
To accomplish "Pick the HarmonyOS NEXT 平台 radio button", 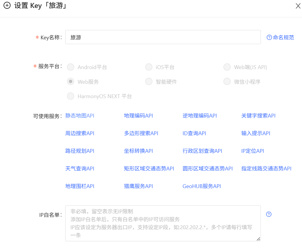I will click(x=71, y=96).
